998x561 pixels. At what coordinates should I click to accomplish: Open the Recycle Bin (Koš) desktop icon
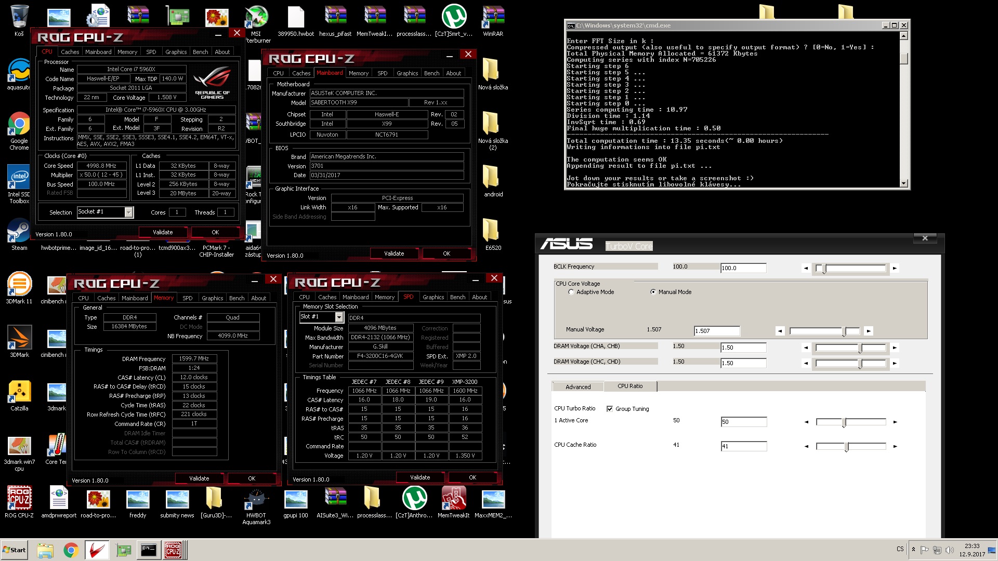point(19,21)
